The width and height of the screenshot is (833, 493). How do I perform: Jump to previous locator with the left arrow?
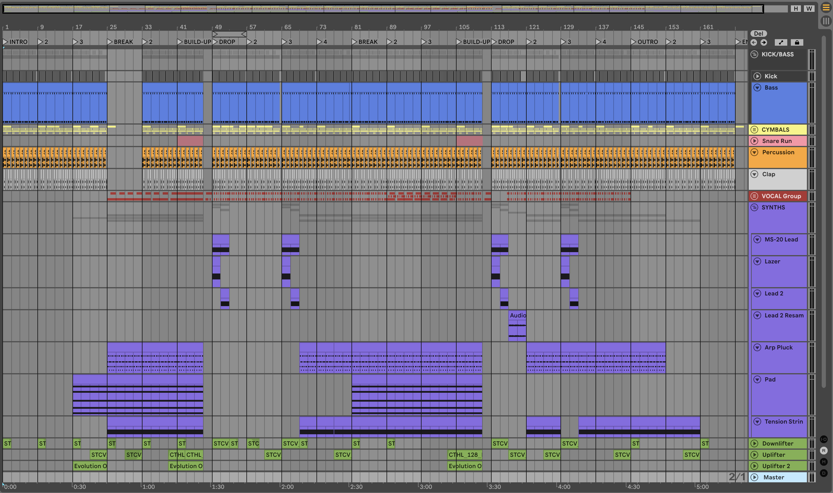tap(753, 42)
